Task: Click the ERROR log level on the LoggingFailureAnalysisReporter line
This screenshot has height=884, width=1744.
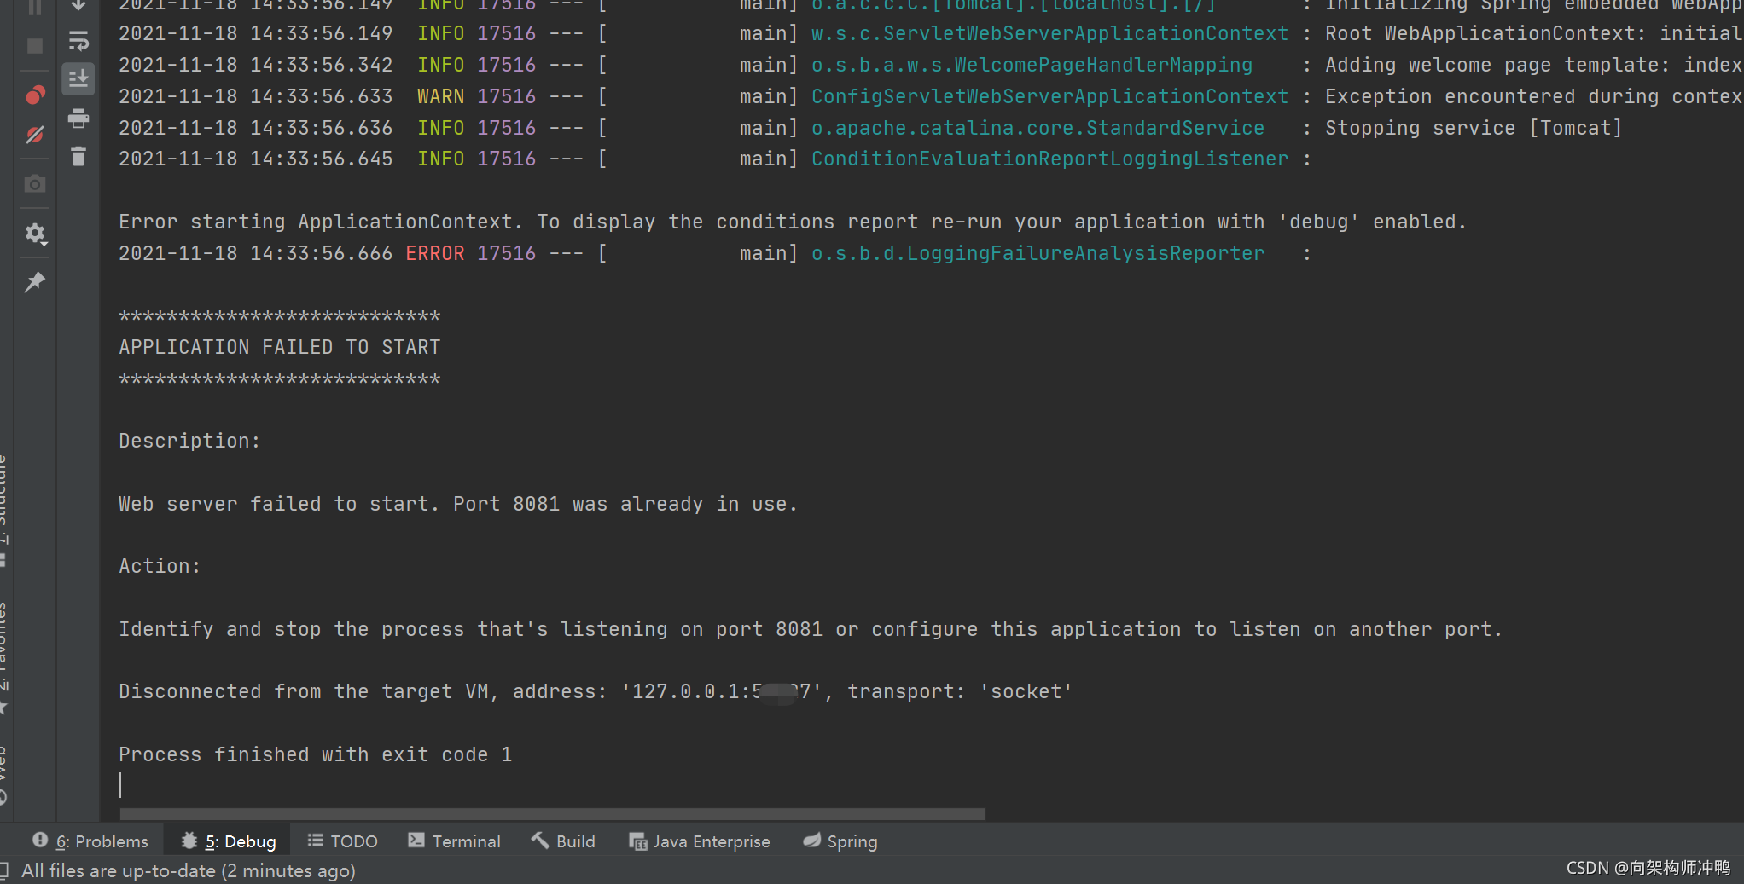Action: [x=435, y=253]
